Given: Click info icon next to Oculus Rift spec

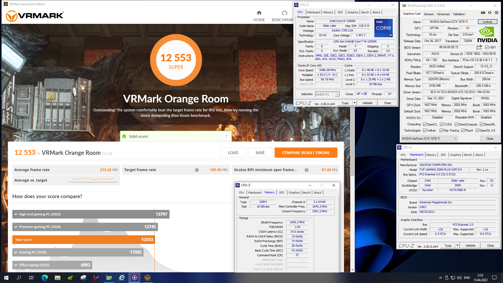Looking at the screenshot, I should click(307, 170).
